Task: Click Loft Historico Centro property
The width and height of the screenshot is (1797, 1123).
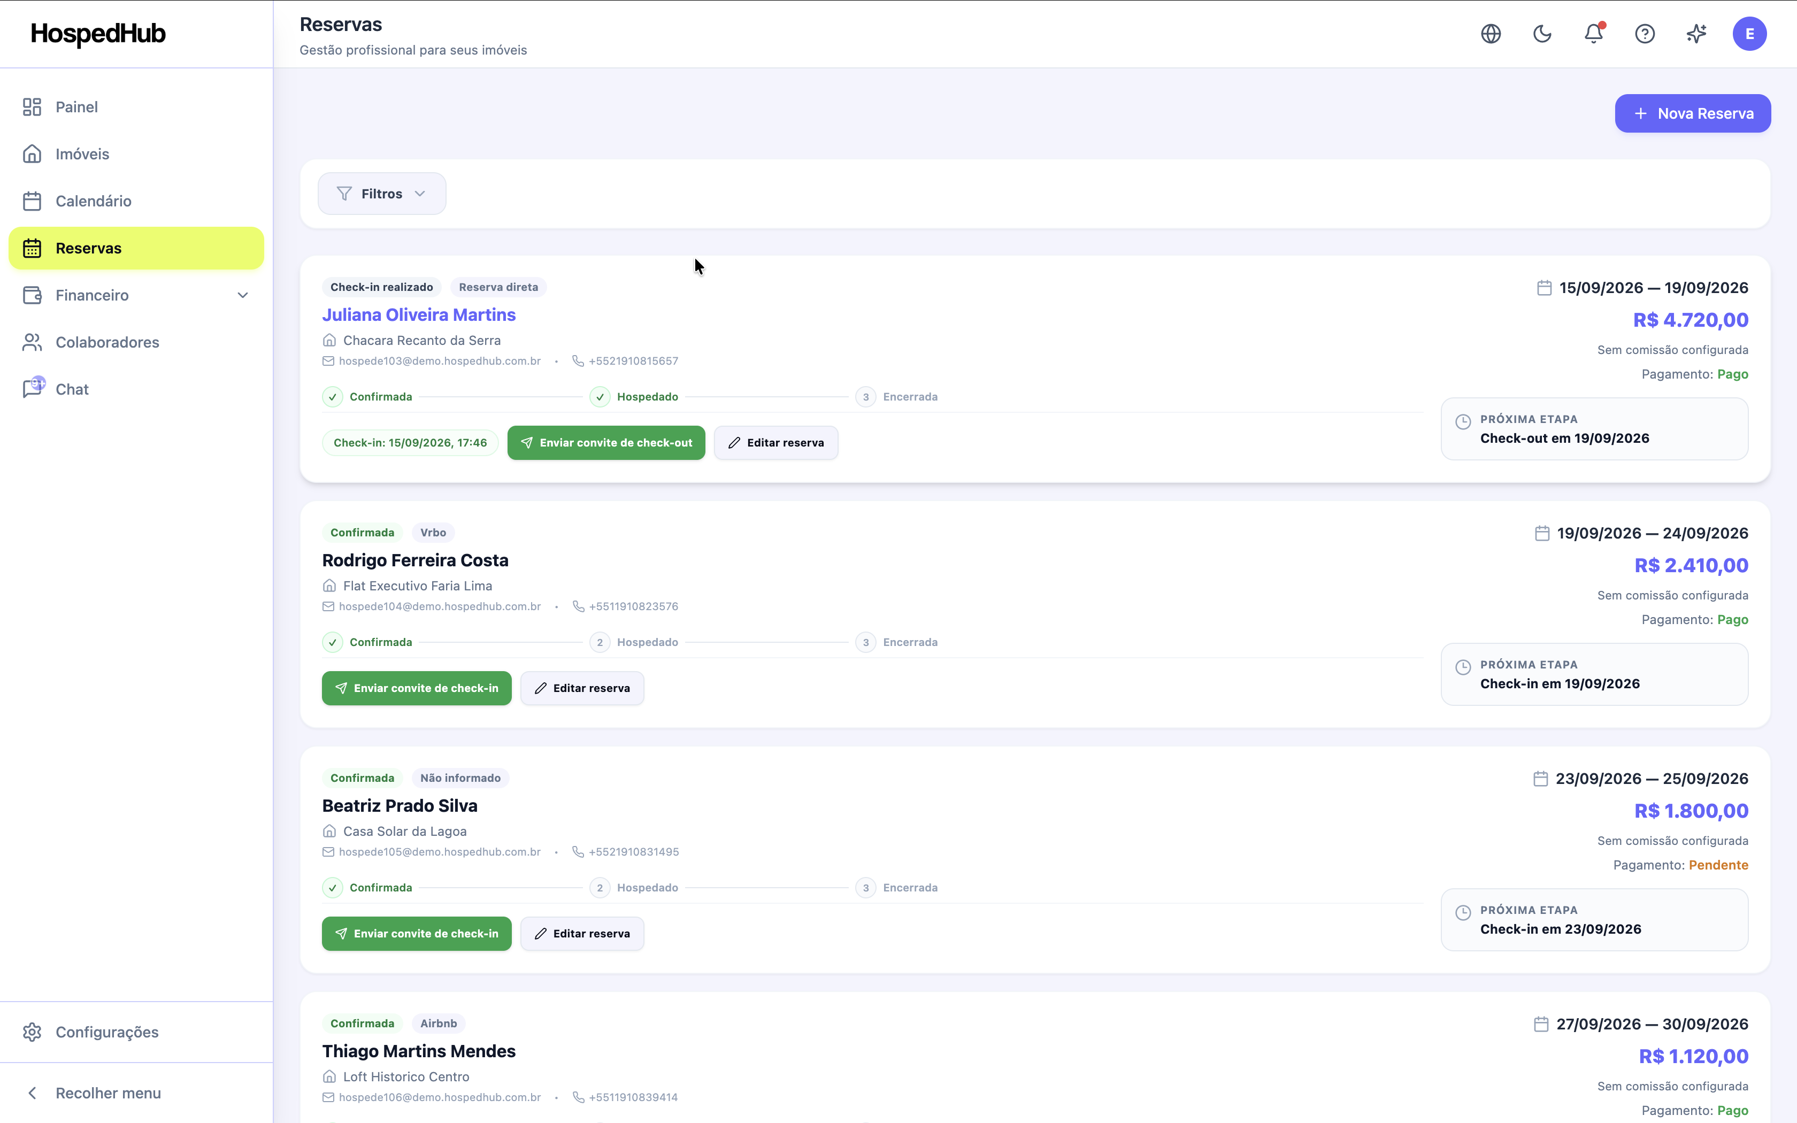Action: point(406,1077)
